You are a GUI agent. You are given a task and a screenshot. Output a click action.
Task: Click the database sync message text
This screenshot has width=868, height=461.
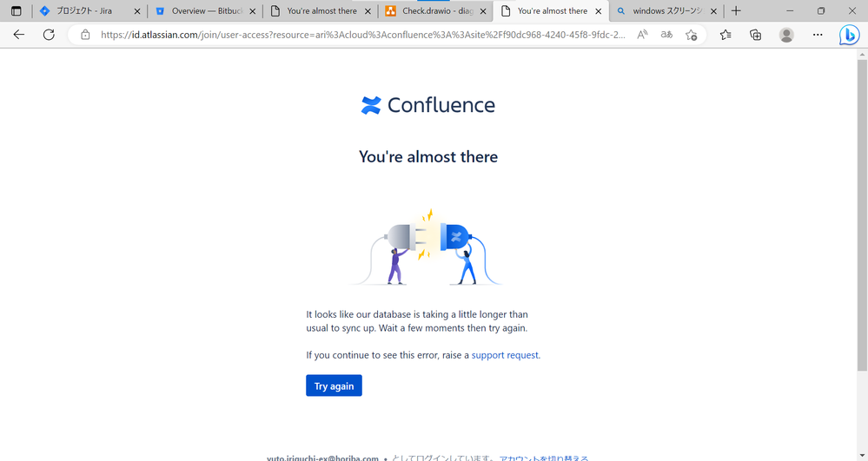417,321
